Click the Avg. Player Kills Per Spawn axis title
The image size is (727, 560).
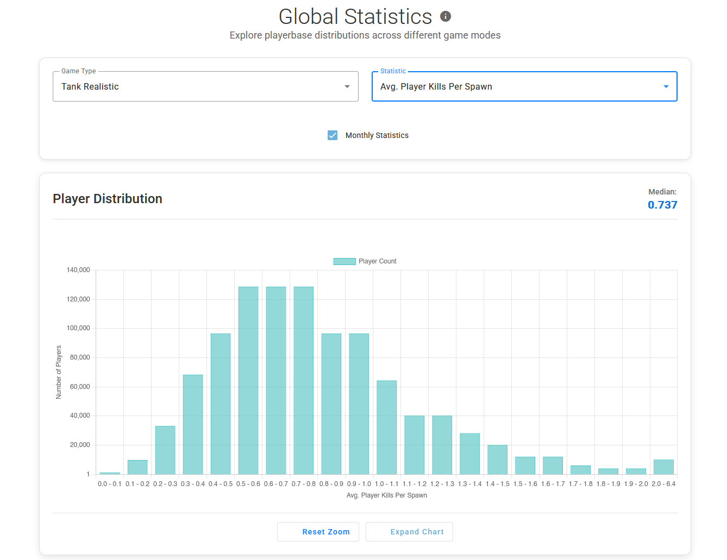387,495
